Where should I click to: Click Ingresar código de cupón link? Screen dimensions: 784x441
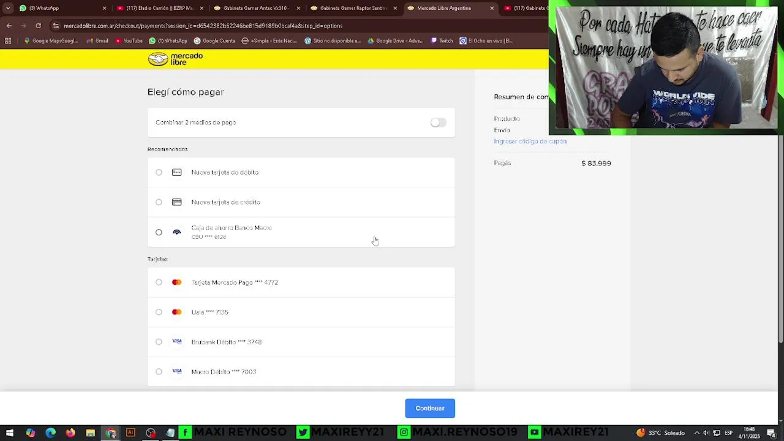point(530,141)
